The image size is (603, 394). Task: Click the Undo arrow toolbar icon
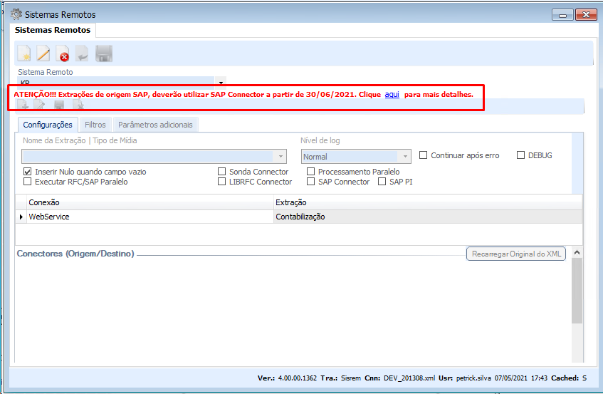pos(82,53)
